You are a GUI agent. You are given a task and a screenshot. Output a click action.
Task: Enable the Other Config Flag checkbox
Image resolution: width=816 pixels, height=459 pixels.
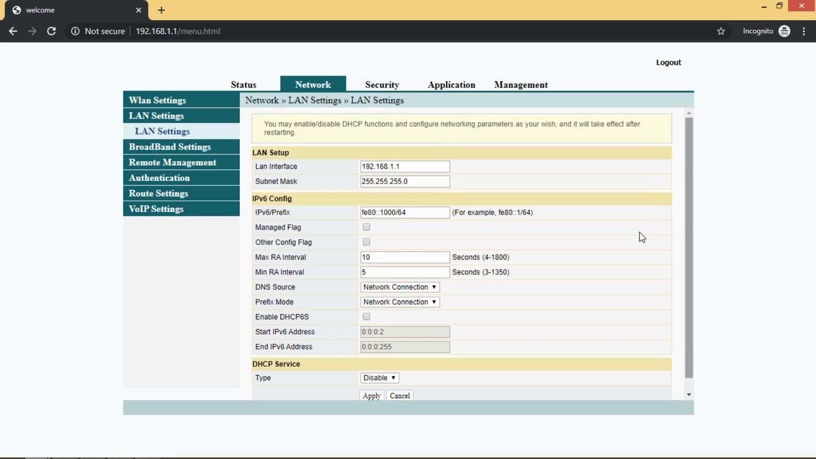click(366, 242)
